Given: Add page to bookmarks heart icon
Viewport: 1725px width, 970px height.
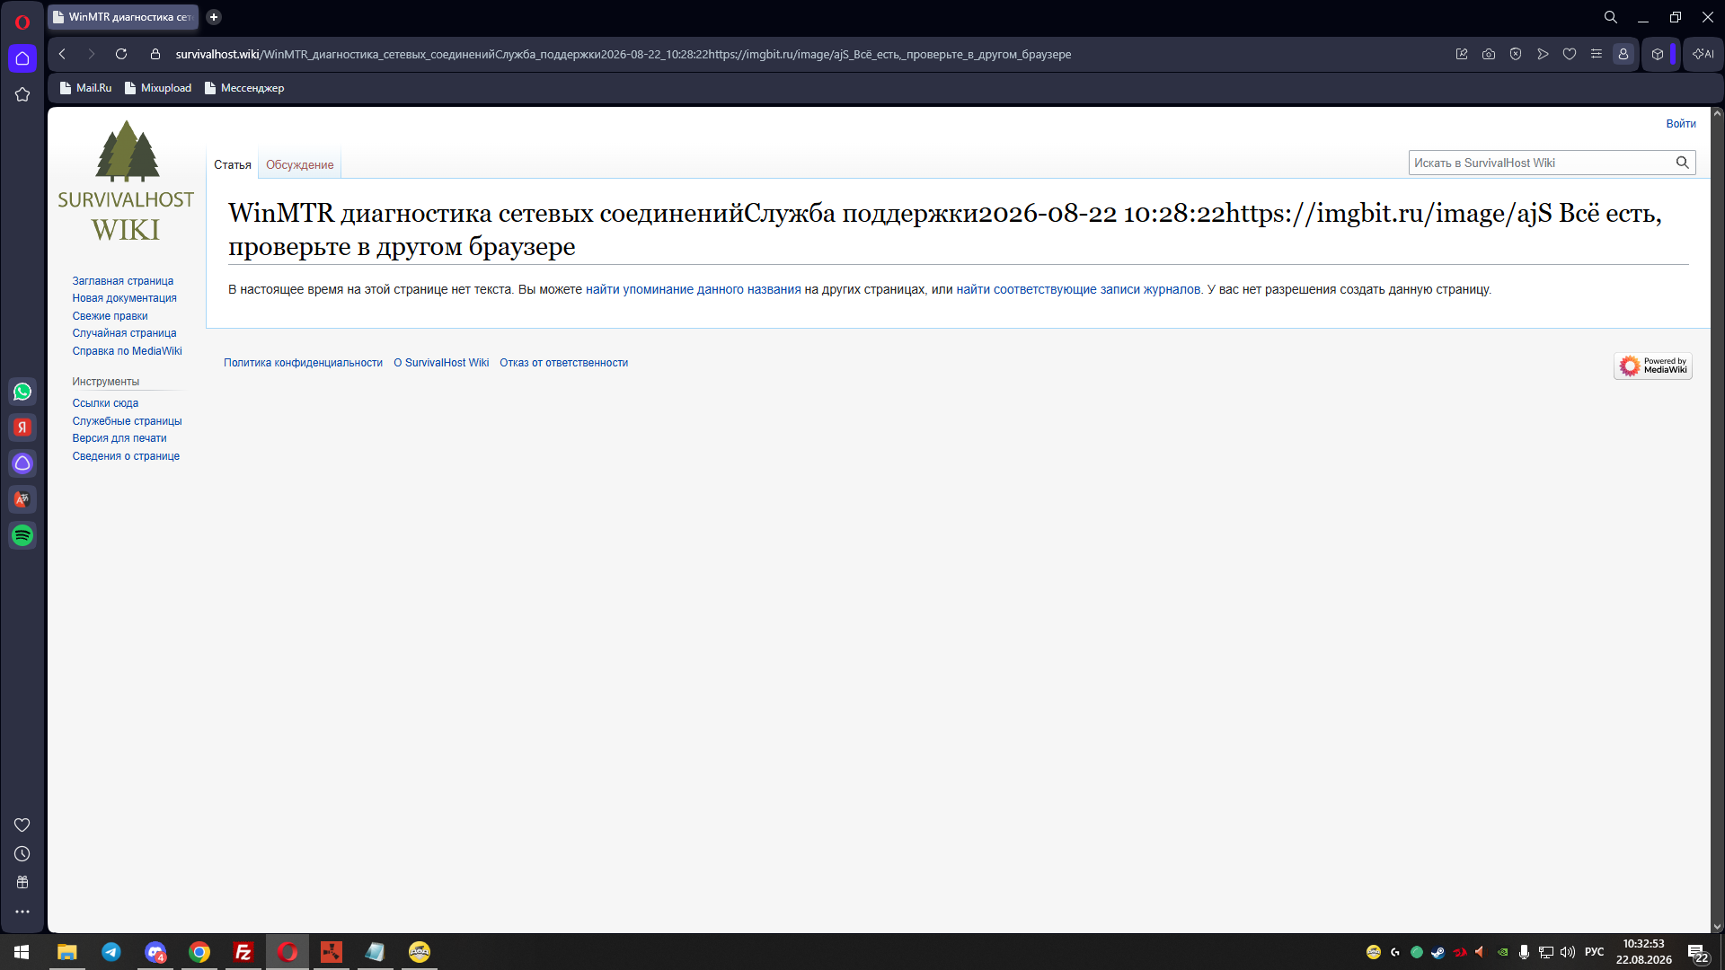Looking at the screenshot, I should pyautogui.click(x=1570, y=54).
